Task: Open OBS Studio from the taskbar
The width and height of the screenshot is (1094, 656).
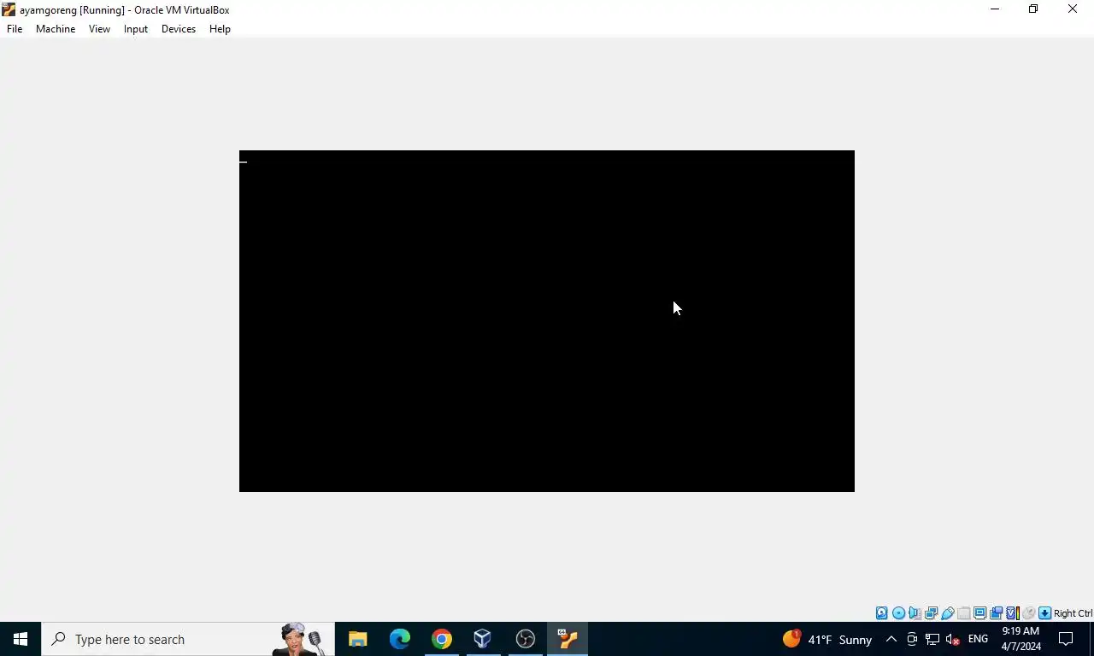Action: [525, 639]
